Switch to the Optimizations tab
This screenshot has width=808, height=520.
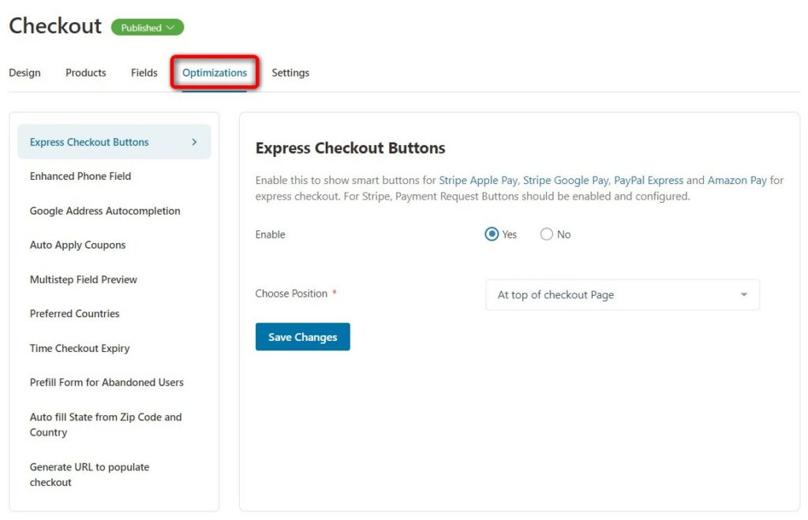215,73
